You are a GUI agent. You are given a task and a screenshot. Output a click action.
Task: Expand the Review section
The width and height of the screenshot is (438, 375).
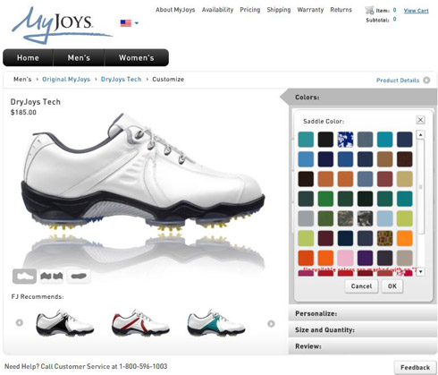point(363,346)
